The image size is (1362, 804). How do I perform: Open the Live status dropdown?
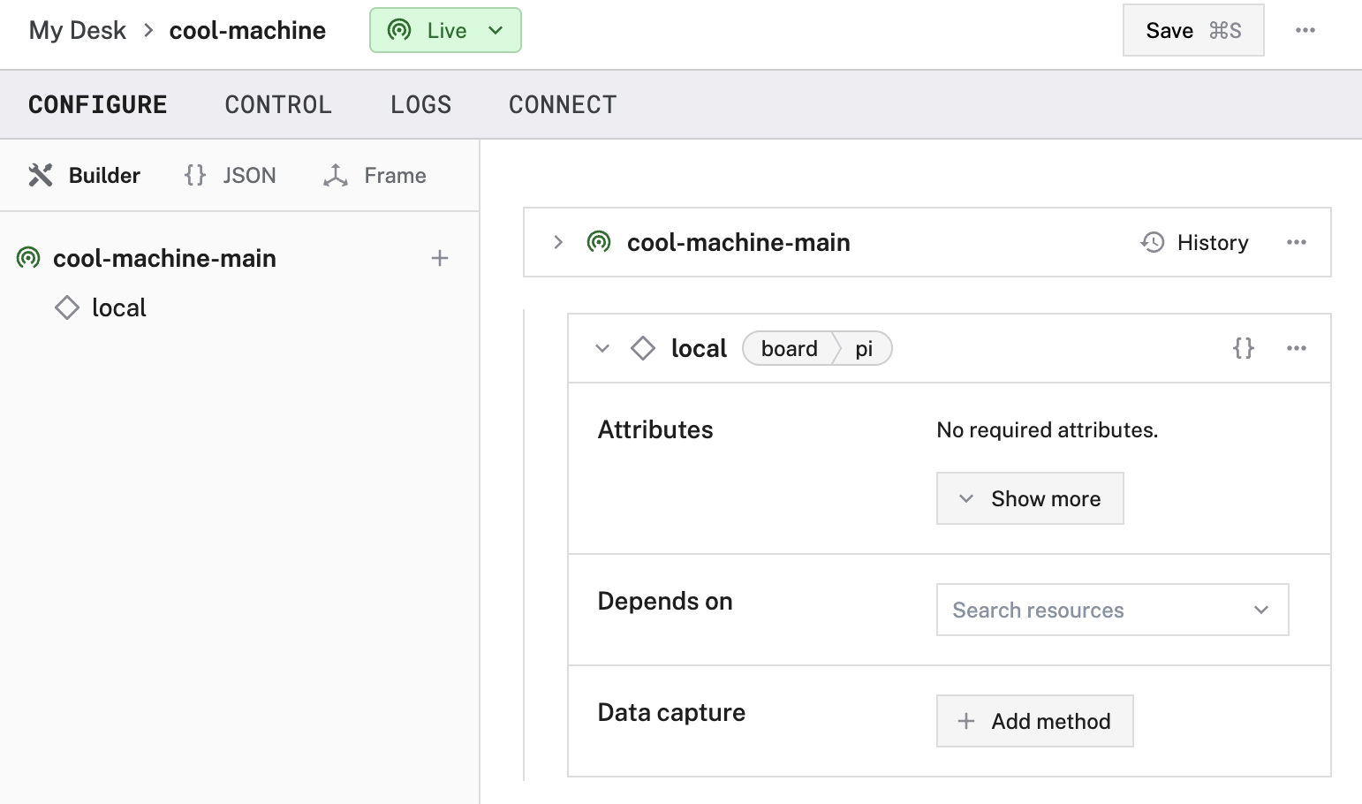[445, 30]
